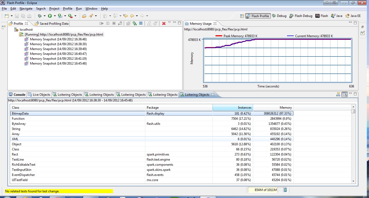Click the fast view icon on left edge

pyautogui.click(x=4, y=27)
